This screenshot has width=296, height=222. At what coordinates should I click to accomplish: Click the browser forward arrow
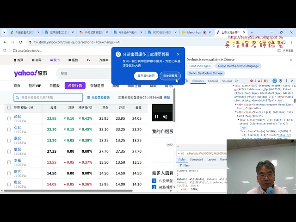pos(13,42)
